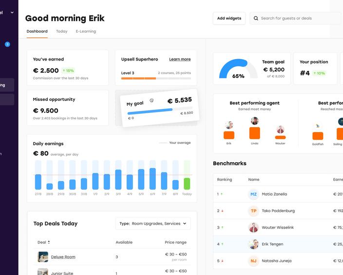
Task: Click Wouter Wisselink's profile photo in benchmarks
Action: point(253,228)
